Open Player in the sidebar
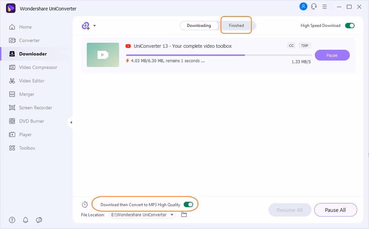369x229 pixels. (35, 135)
